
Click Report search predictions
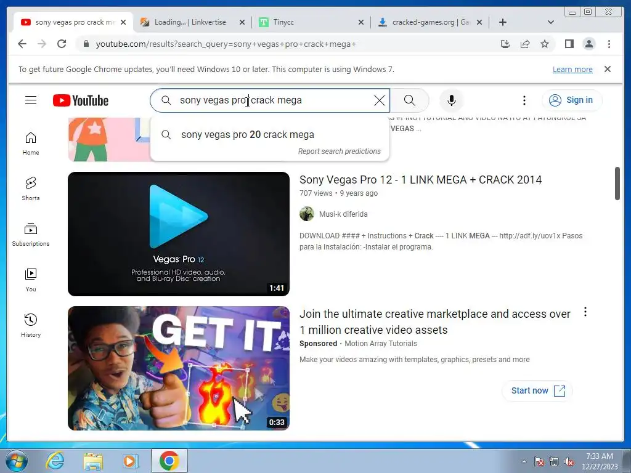click(340, 152)
